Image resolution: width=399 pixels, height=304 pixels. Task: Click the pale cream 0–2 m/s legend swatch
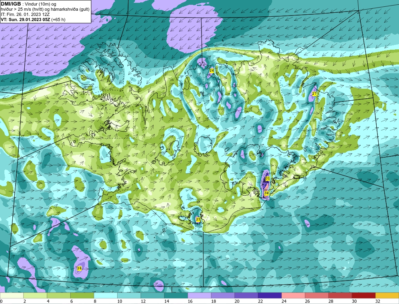[x=12, y=295]
